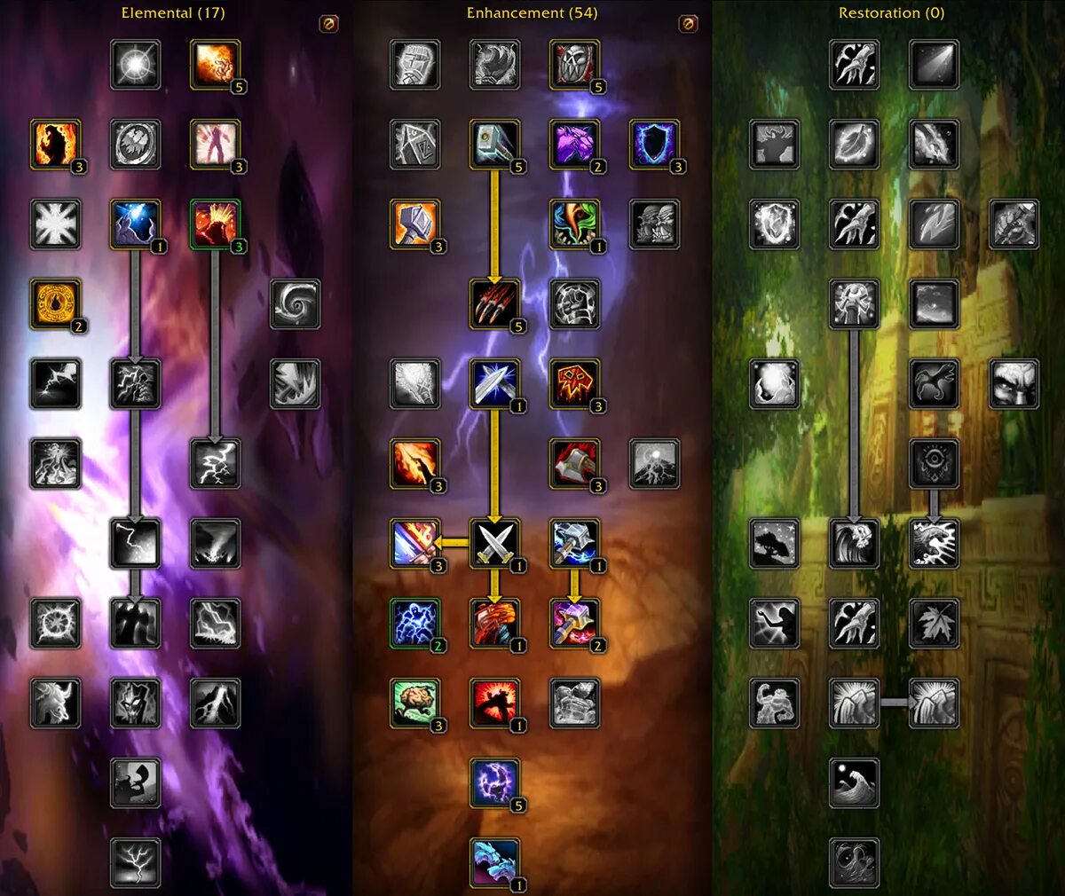Click Improved Water Shield talent in Restoration
This screenshot has height=896, width=1065.
tap(775, 224)
